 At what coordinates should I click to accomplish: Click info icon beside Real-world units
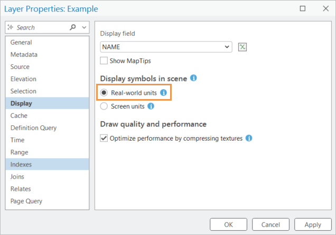click(x=164, y=92)
